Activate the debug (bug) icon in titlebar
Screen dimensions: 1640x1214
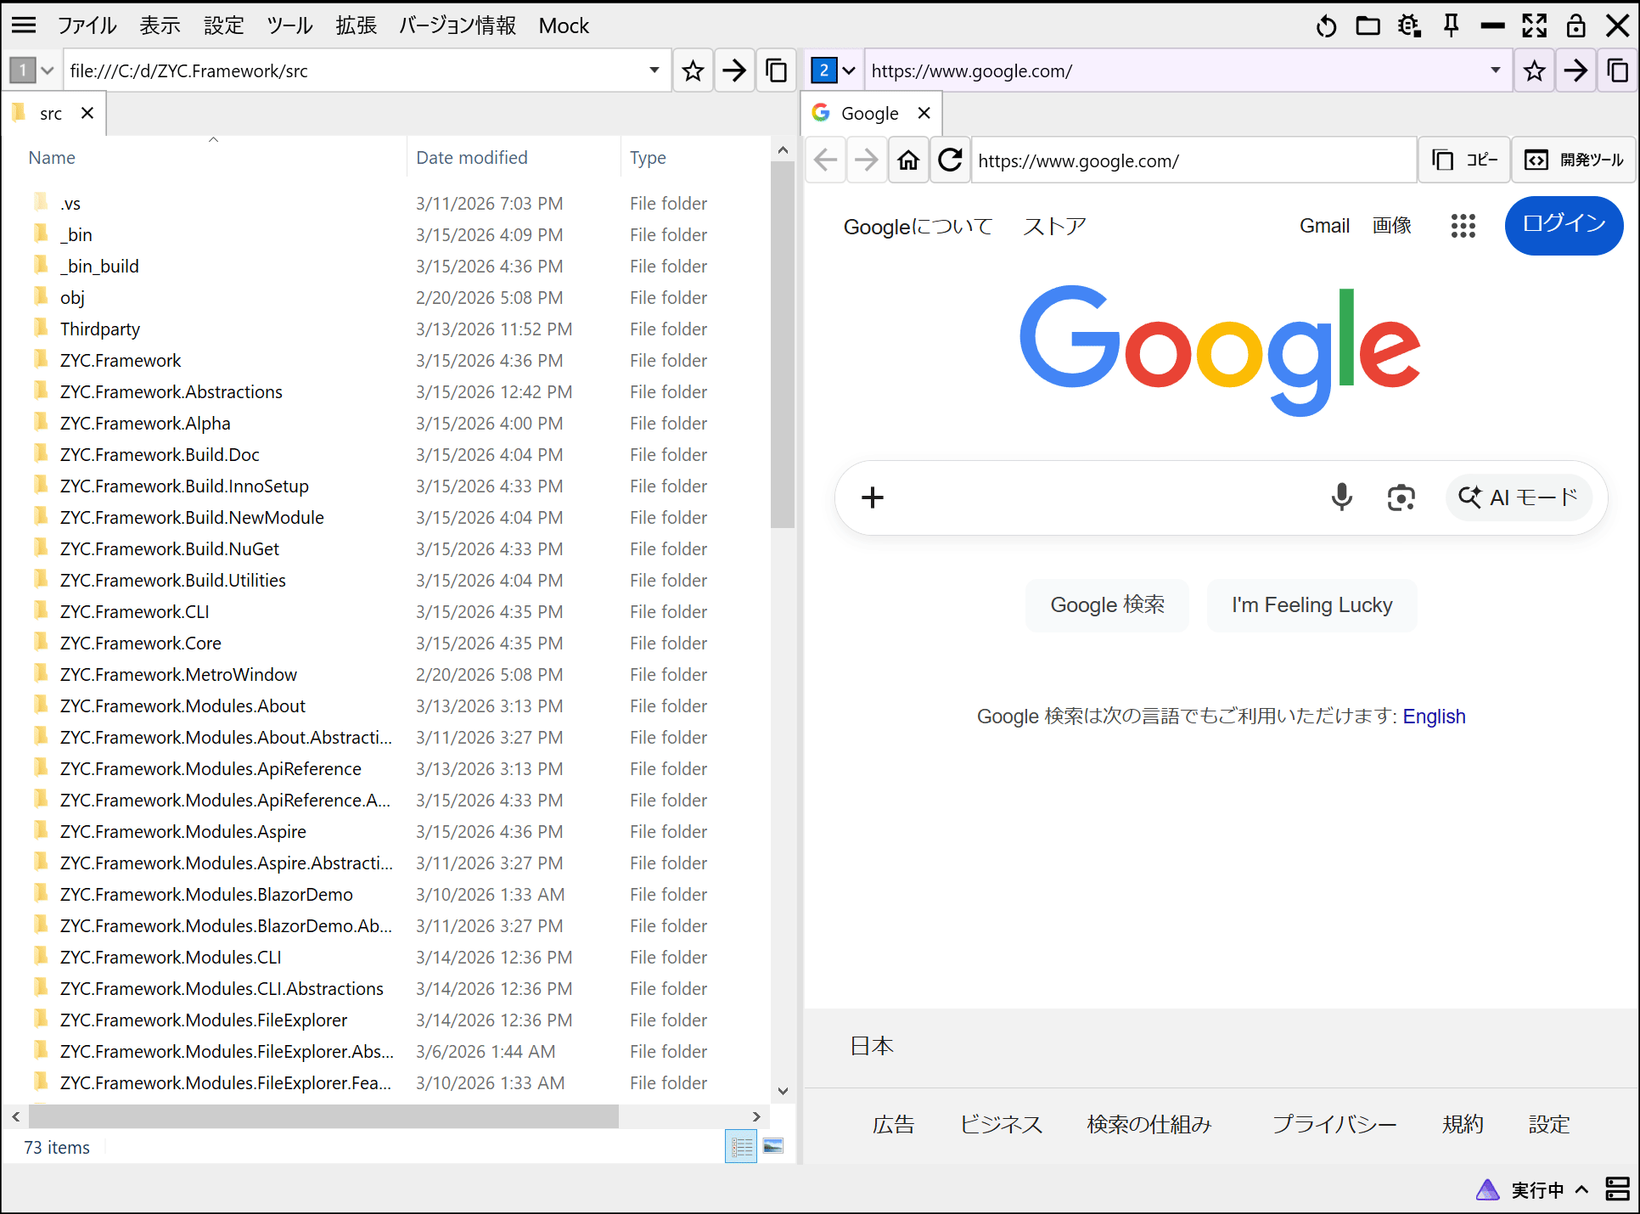tap(1409, 25)
